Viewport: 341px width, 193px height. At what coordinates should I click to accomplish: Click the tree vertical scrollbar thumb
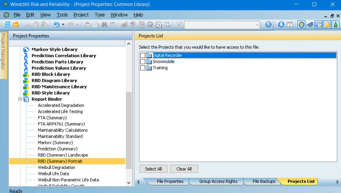pos(129,131)
